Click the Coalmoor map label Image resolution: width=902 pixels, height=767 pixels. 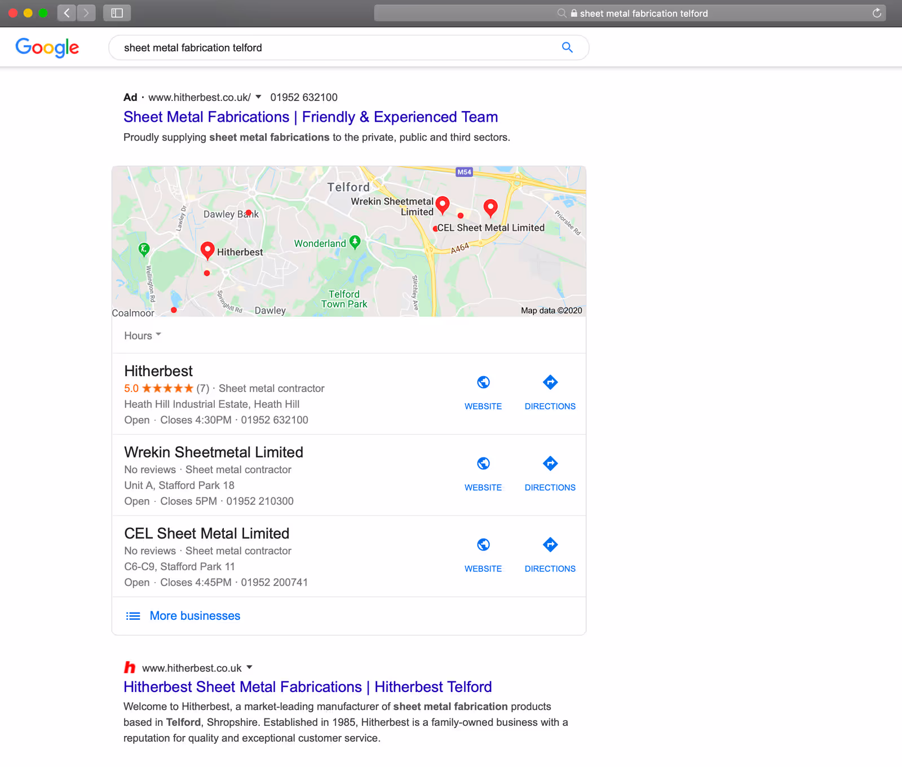pos(133,313)
